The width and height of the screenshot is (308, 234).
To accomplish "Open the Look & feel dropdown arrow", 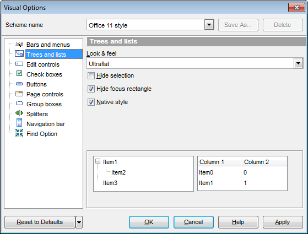I will (299, 63).
